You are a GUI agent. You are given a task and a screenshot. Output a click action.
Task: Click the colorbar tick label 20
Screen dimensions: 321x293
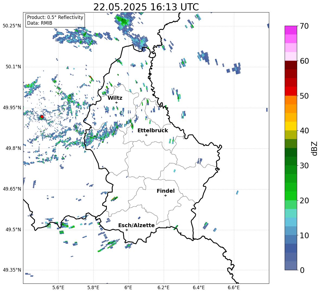point(304,201)
